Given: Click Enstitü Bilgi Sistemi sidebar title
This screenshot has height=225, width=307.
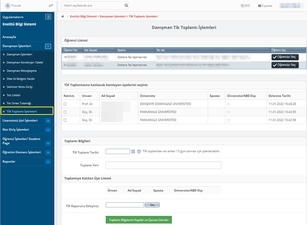Looking at the screenshot, I should [19, 24].
